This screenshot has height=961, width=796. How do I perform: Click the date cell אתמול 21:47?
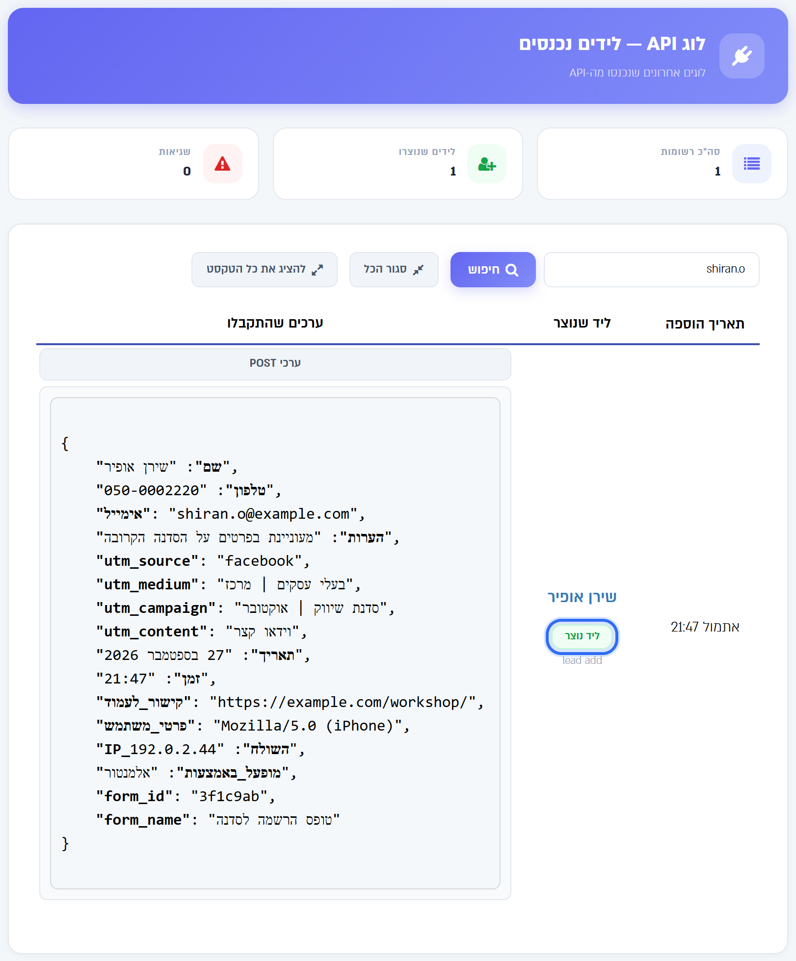point(705,627)
